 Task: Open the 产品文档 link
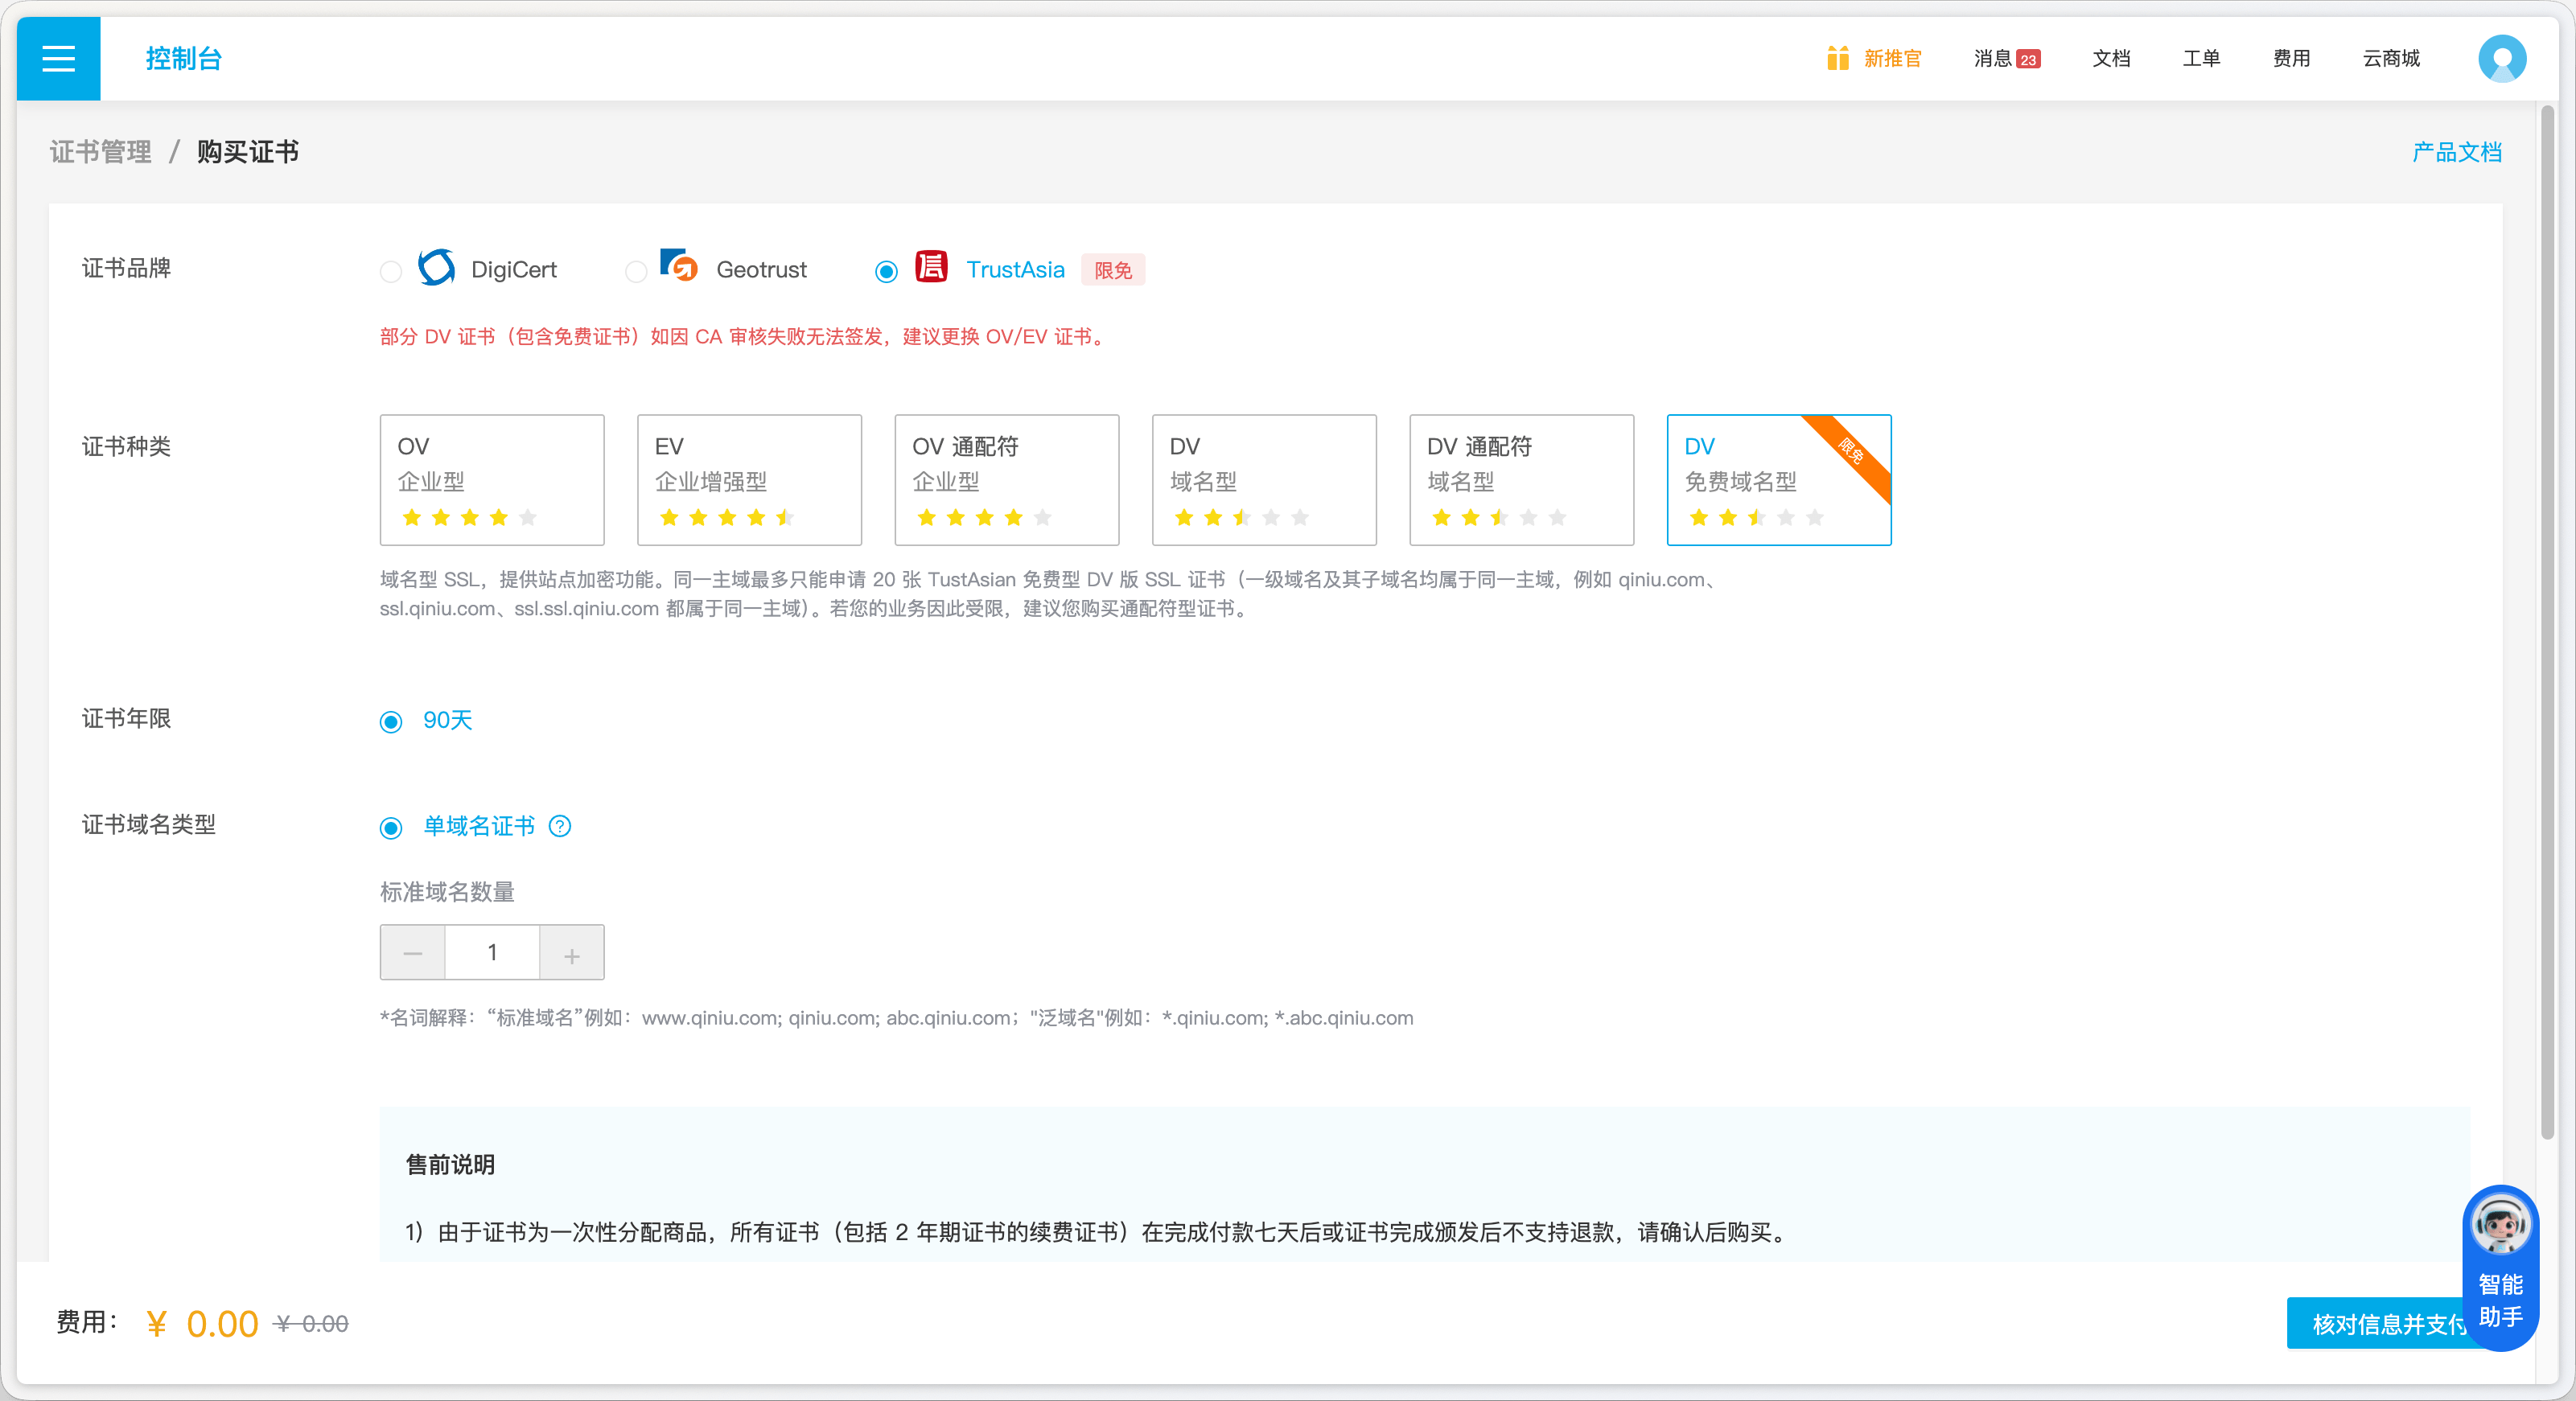click(x=2456, y=152)
